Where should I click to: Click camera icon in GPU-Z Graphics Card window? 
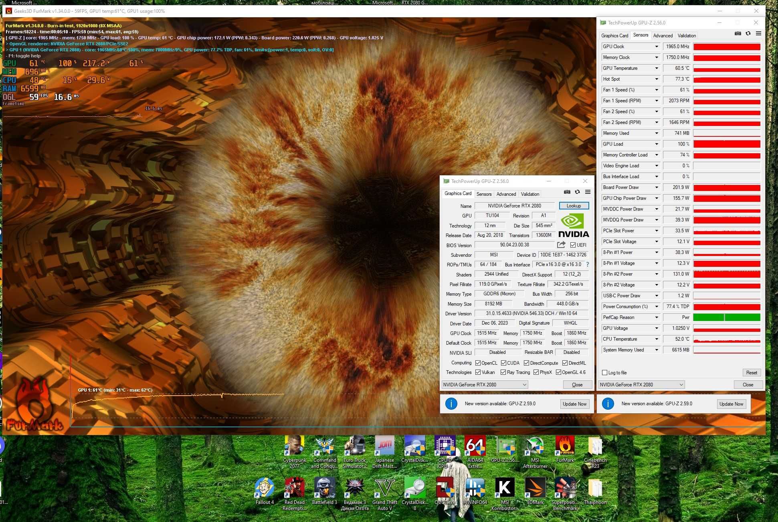567,192
